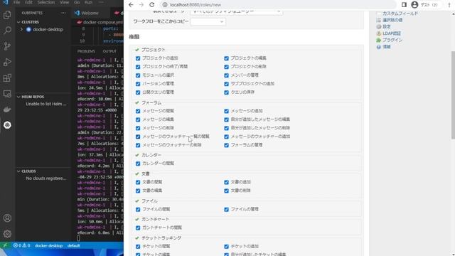Open 情報 admin sidebar link
Screen dimensions: 455x256
point(387,47)
